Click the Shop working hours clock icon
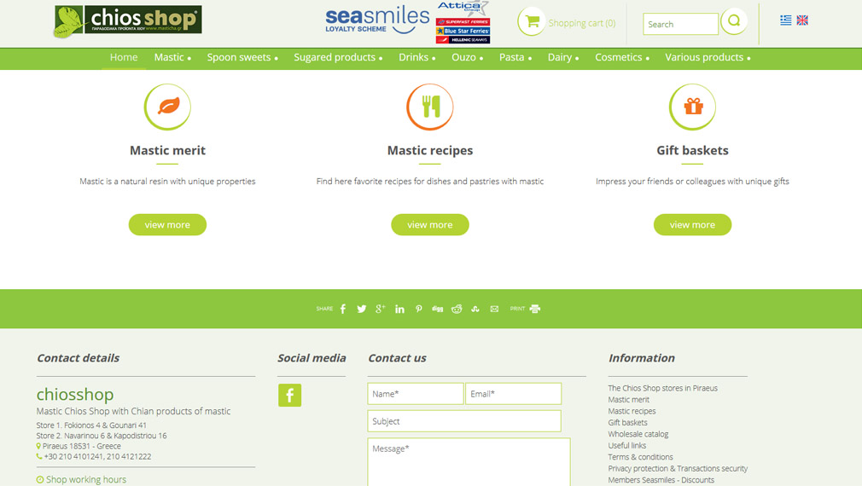Screen dimensions: 862x486 coord(40,479)
